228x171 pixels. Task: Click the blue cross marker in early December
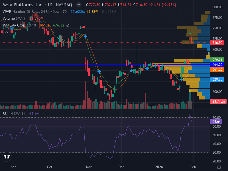(132, 70)
